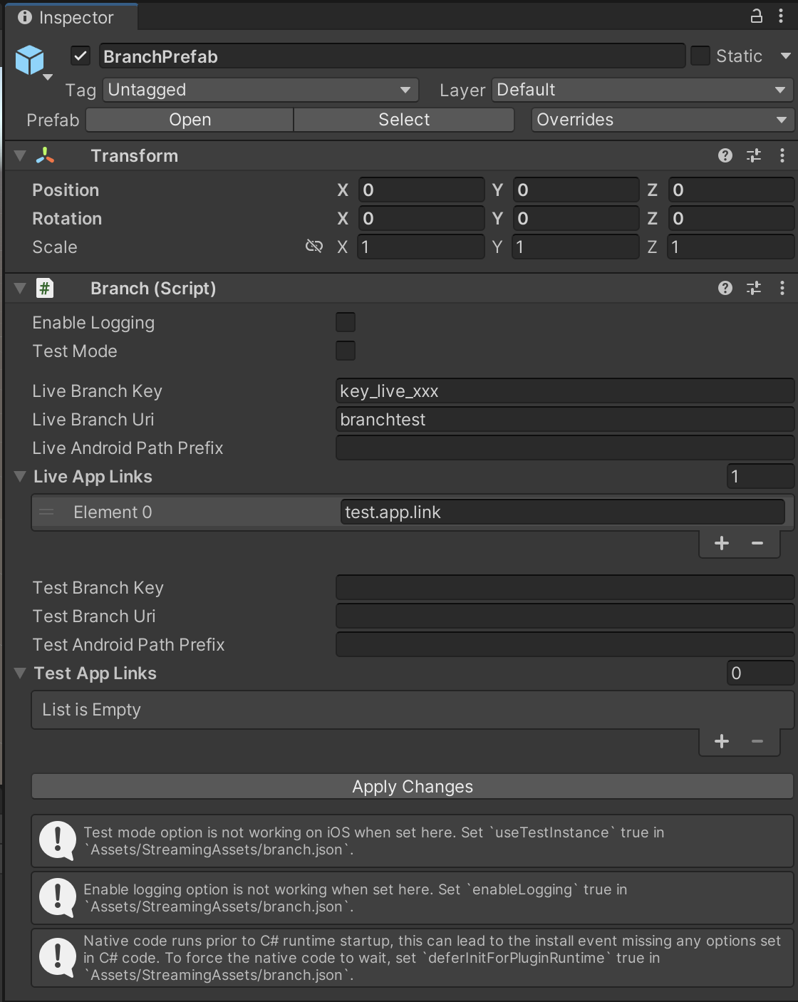Viewport: 798px width, 1002px height.
Task: Click the prefab Select button
Action: tap(404, 120)
